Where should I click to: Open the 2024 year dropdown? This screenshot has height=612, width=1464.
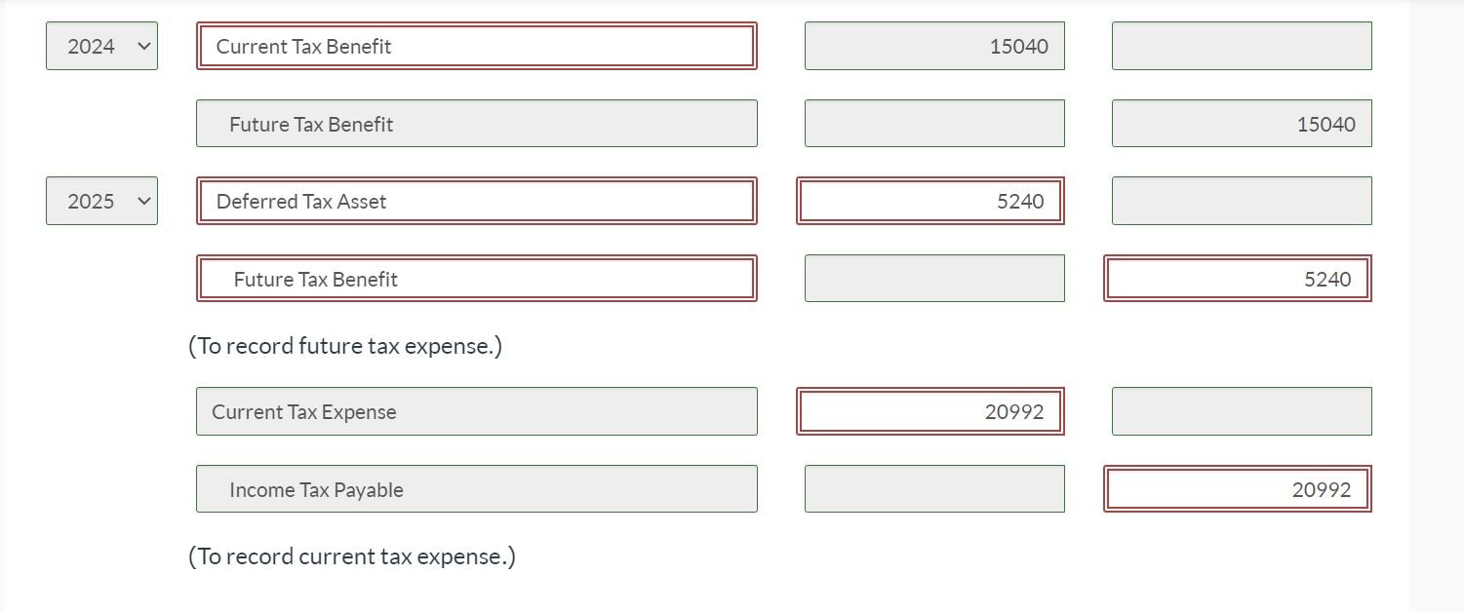tap(101, 45)
